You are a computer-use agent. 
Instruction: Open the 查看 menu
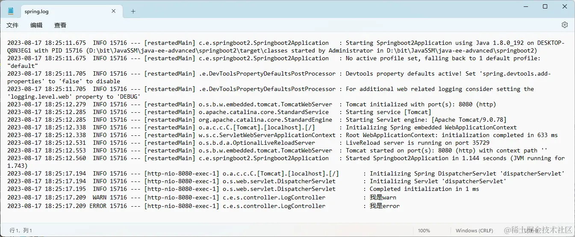pos(60,25)
